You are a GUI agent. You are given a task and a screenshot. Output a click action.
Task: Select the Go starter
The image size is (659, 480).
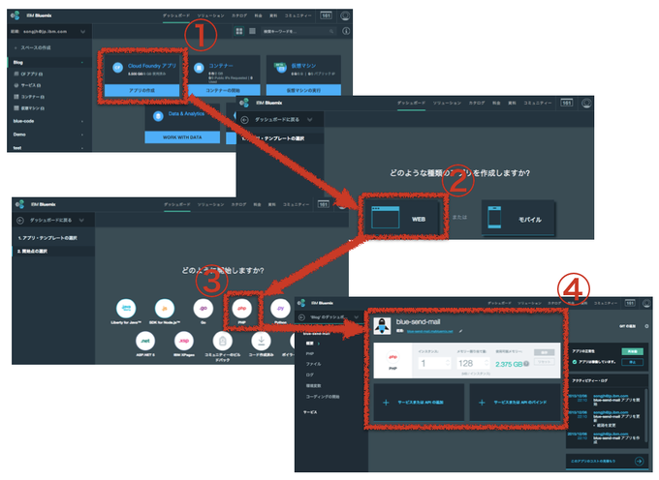tap(203, 309)
